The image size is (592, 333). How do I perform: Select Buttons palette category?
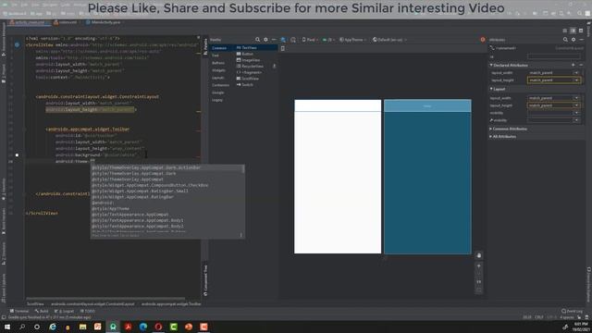tap(218, 63)
